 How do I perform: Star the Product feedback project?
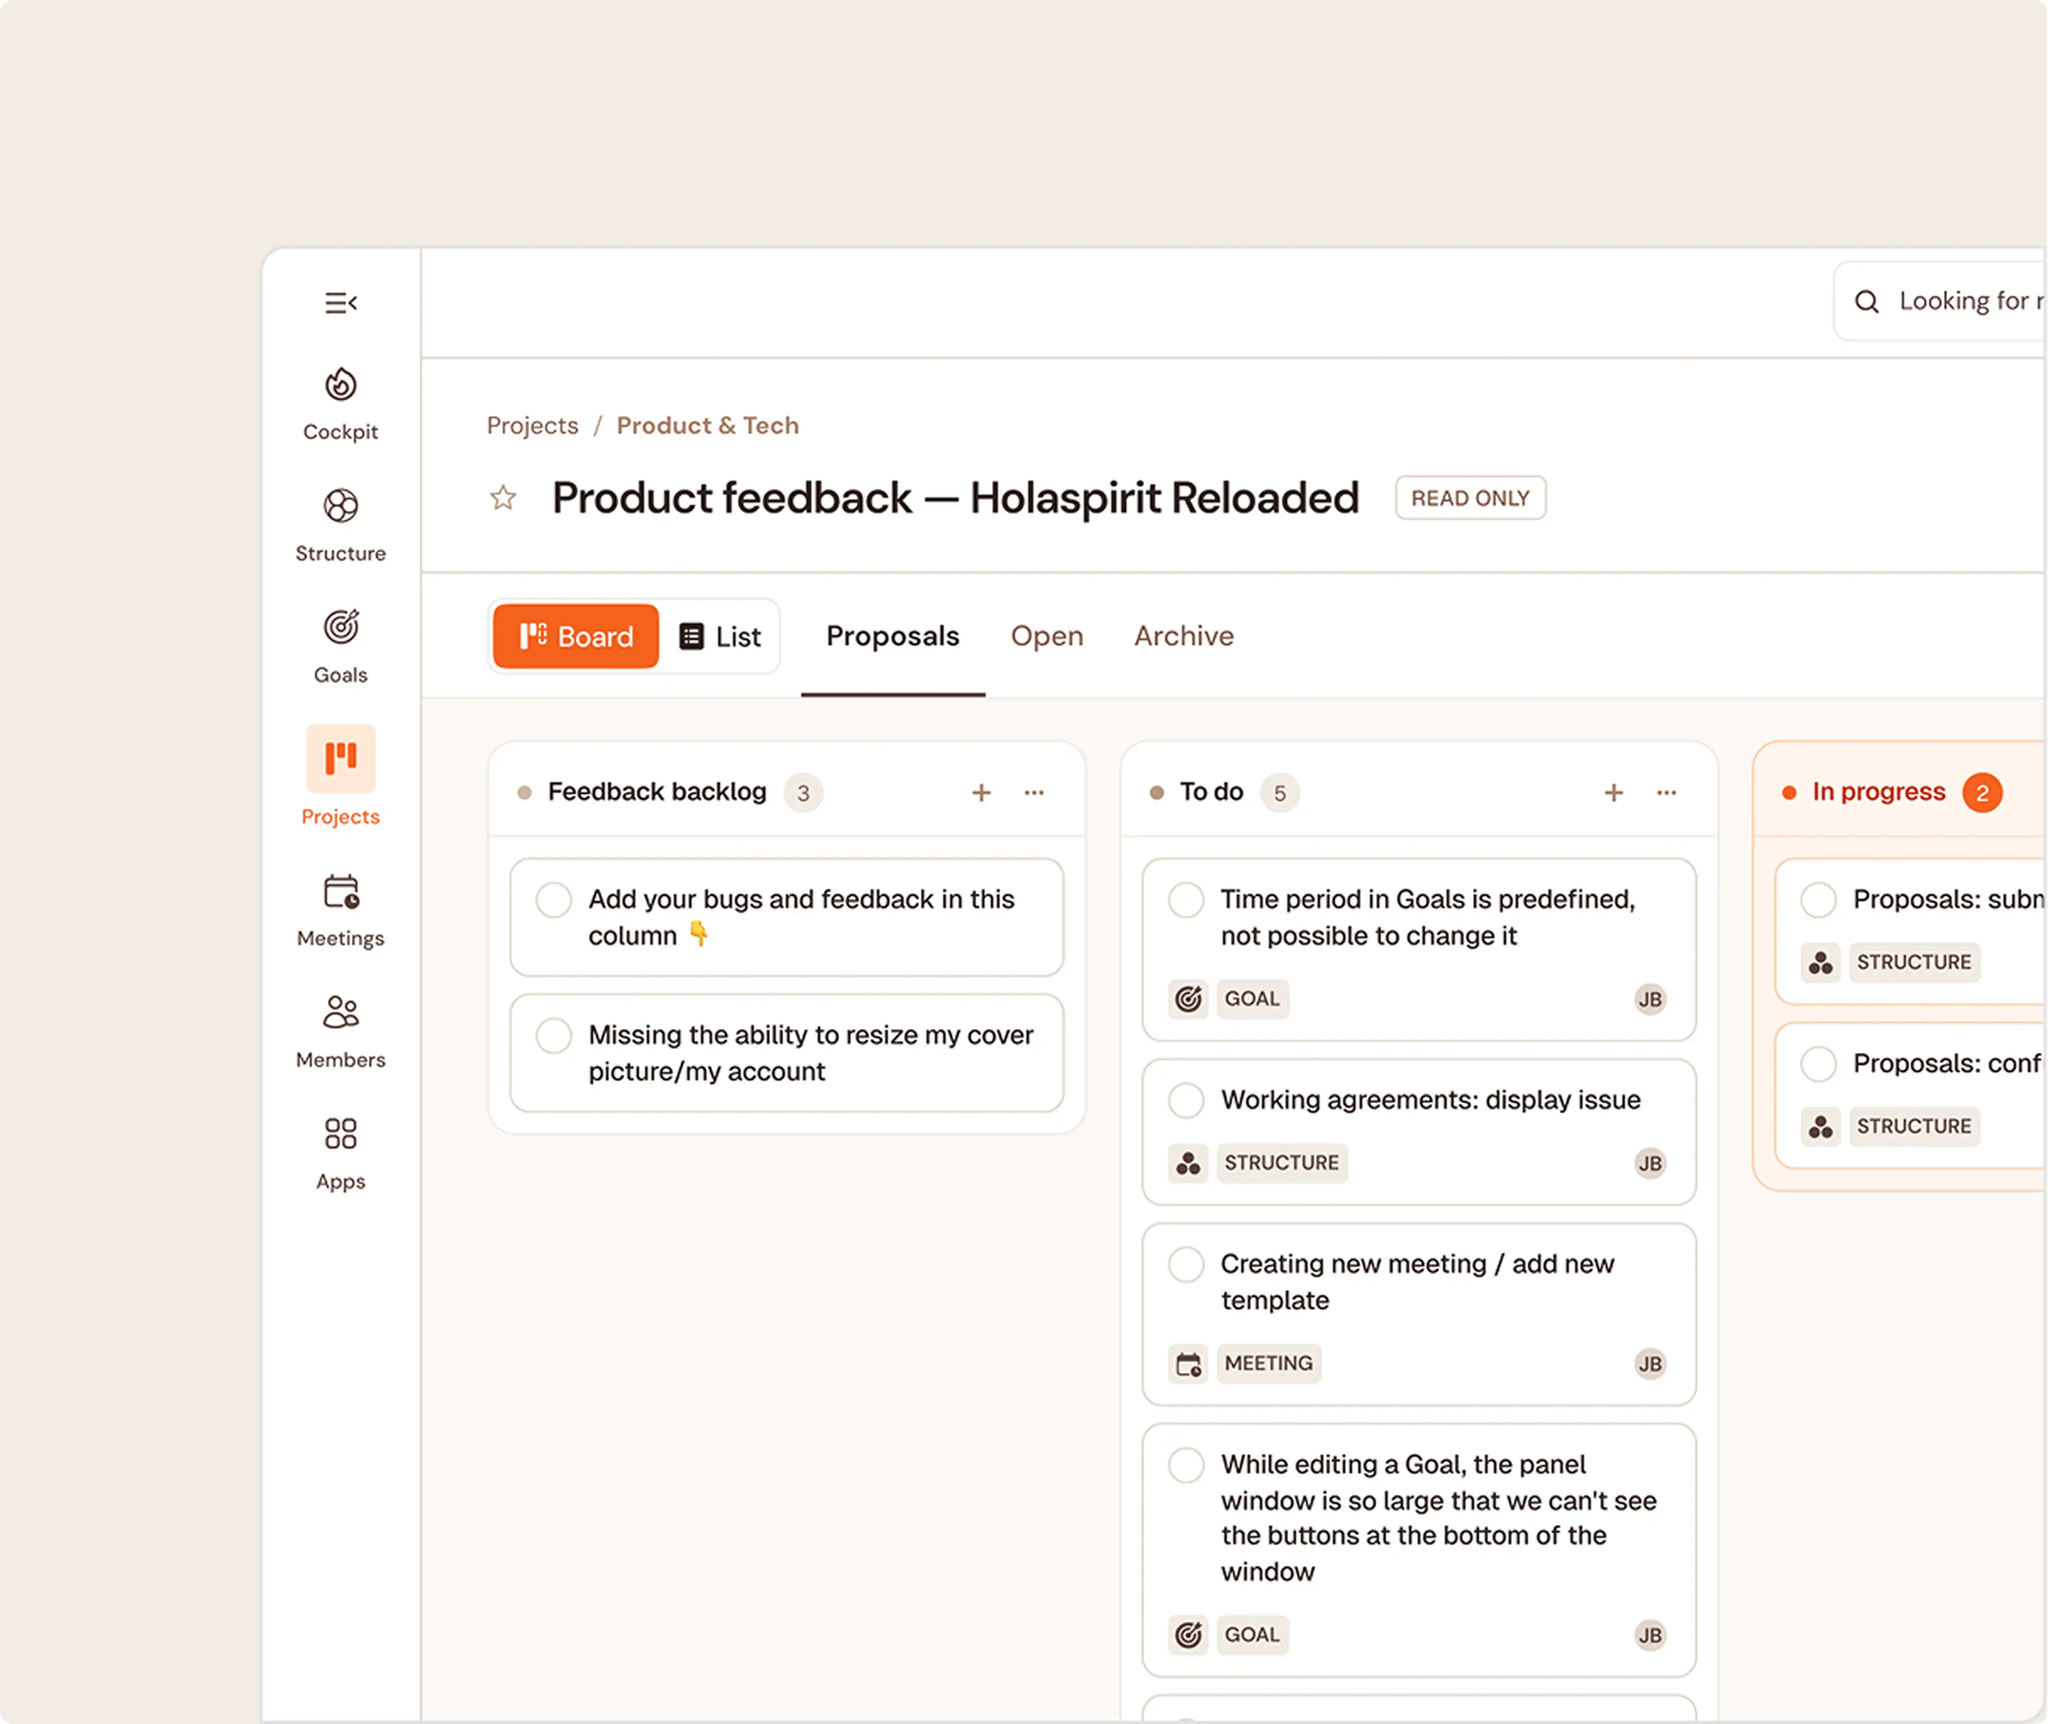tap(504, 498)
